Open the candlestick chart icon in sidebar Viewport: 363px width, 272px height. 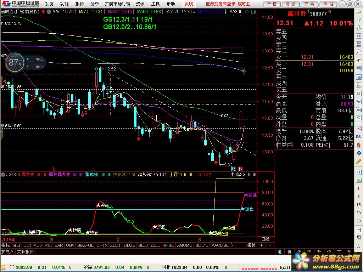[358, 61]
